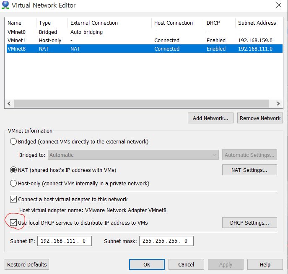Image resolution: width=288 pixels, height=274 pixels.
Task: Click the Subnet IP input field
Action: (x=65, y=241)
